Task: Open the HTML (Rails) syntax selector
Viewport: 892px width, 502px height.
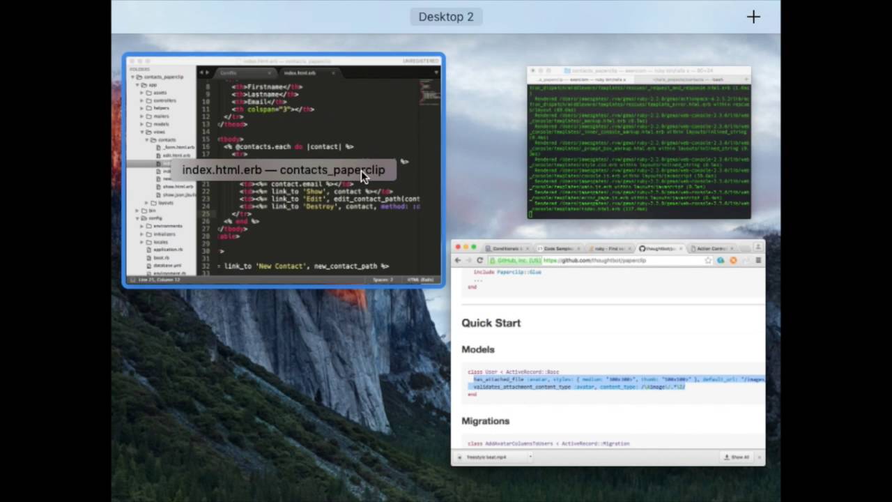Action: pyautogui.click(x=421, y=280)
